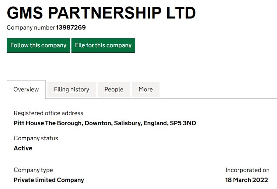This screenshot has height=189, width=277.
Task: Click the word 'Downton' in the address
Action: tap(98, 123)
